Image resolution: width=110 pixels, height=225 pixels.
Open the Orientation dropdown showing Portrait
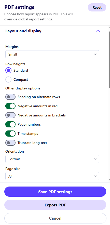[x=52, y=159]
